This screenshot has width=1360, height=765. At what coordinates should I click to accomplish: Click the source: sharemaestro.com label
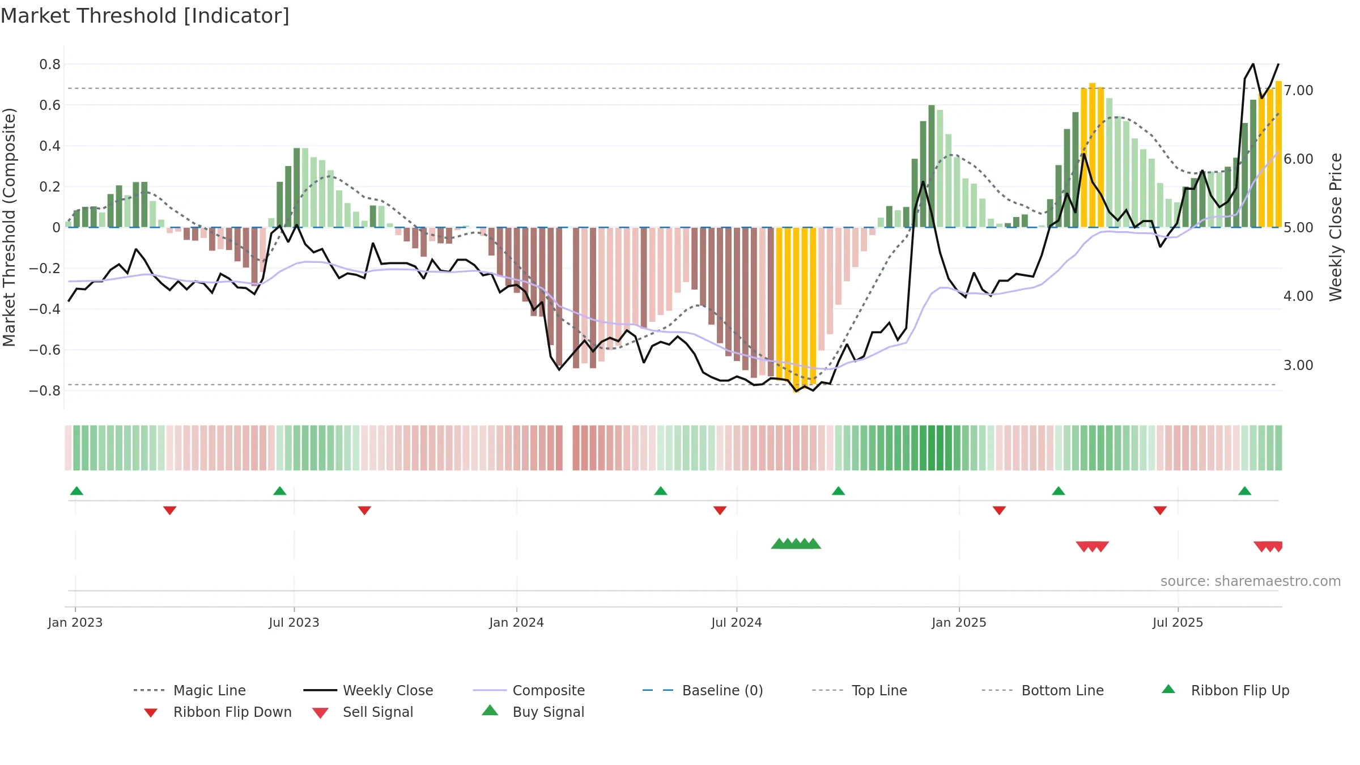click(x=1251, y=581)
